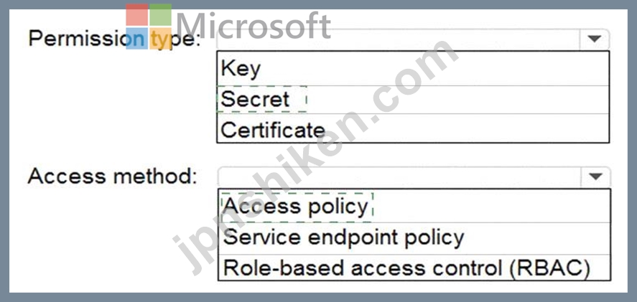Click the red square of Microsoft logo

[x=137, y=15]
